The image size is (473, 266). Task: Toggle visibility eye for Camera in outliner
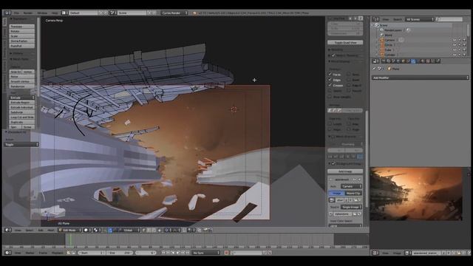click(x=455, y=40)
